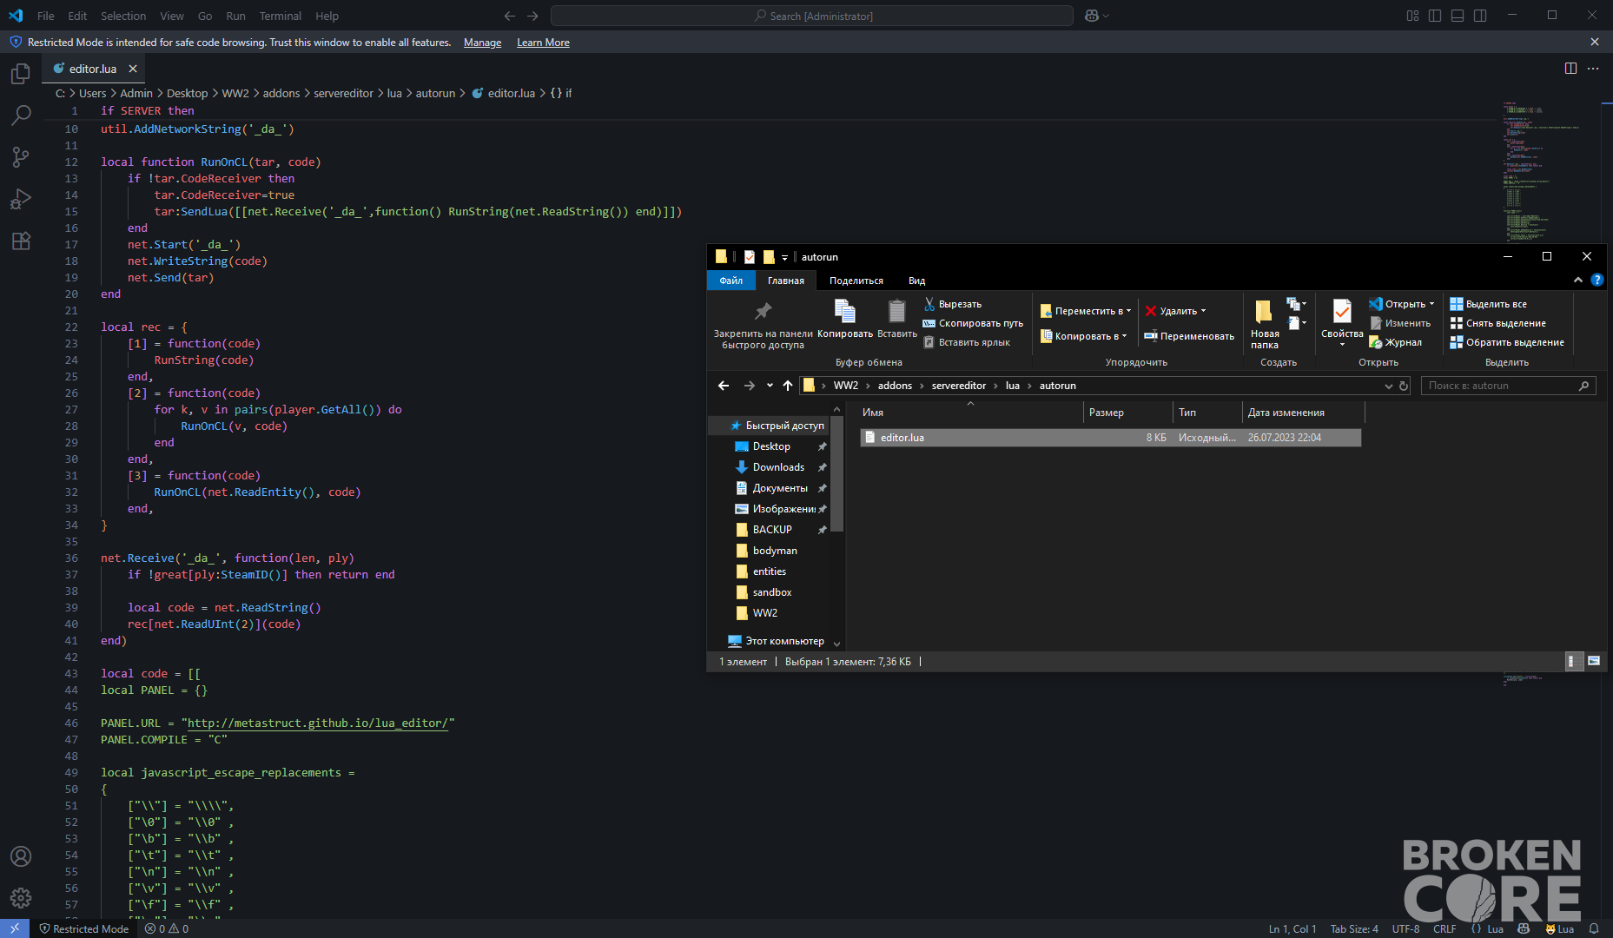Open Source Control view in VS Code
This screenshot has width=1613, height=938.
[x=21, y=156]
